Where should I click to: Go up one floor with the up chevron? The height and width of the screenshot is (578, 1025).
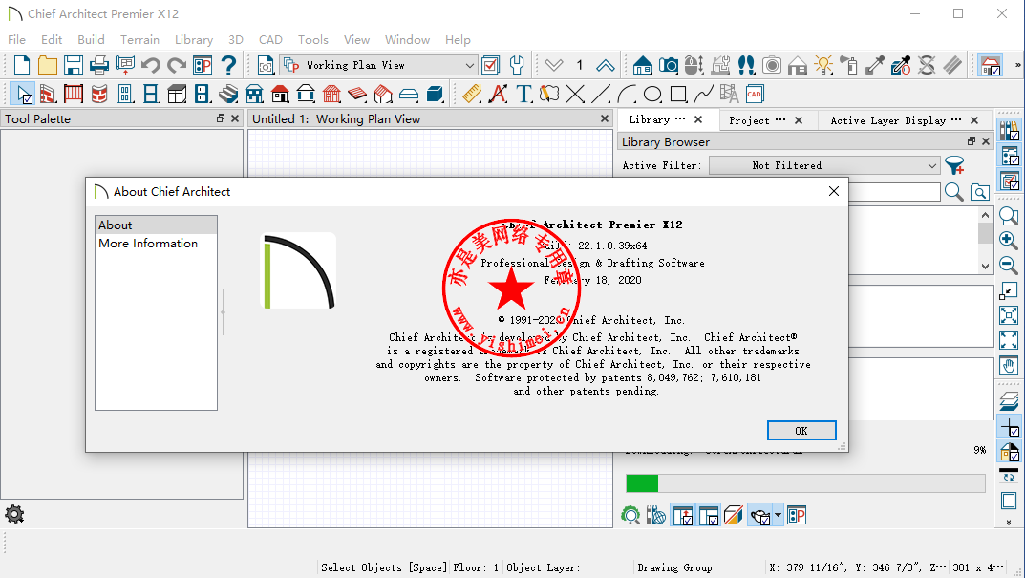coord(606,65)
